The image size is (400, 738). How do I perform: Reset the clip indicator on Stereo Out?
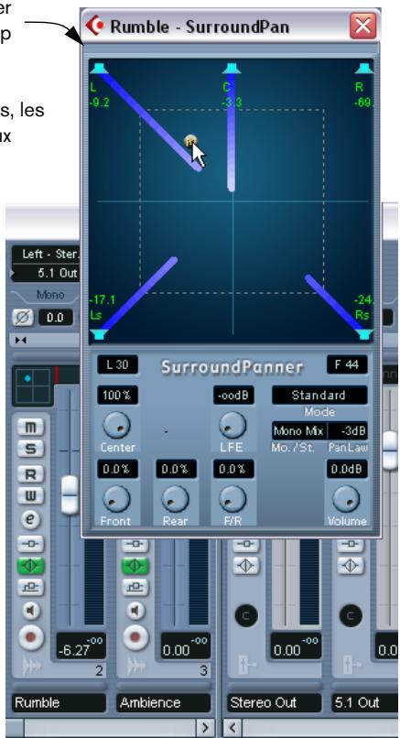click(x=246, y=615)
